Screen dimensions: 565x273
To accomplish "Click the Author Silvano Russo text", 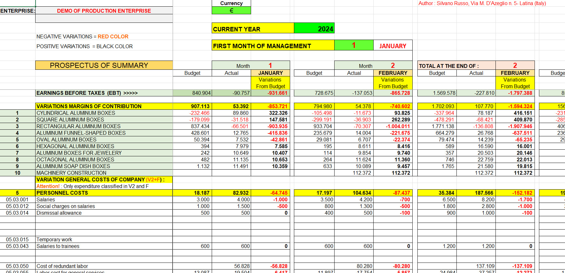I will pos(482,3).
